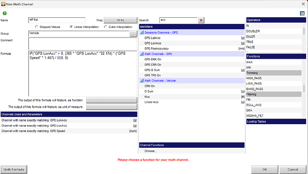Confirm with the OK button
Viewport: 308px width, 174px height.
pyautogui.click(x=265, y=170)
